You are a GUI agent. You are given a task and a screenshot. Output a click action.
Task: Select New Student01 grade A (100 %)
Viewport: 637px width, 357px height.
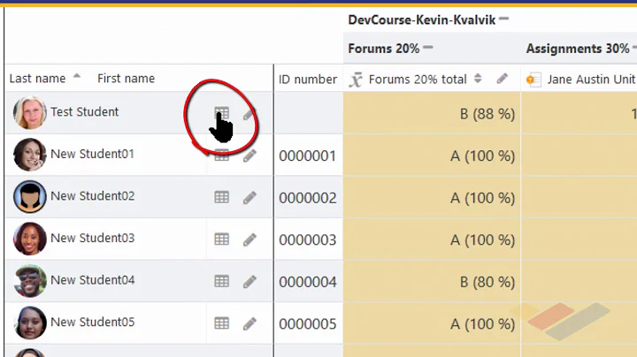coord(483,156)
